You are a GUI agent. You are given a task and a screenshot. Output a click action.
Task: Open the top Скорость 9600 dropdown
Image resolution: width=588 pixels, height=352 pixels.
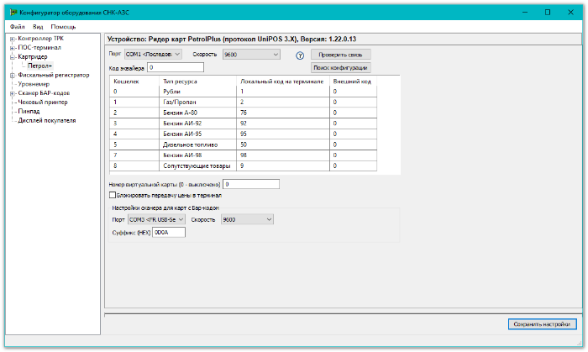(x=245, y=54)
